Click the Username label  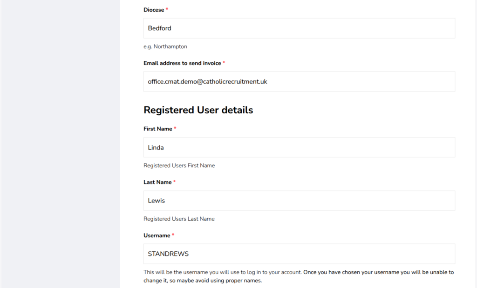(x=157, y=236)
